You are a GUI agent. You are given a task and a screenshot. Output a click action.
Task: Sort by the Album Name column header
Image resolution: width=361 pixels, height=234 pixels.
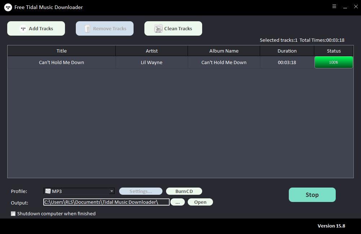point(224,51)
